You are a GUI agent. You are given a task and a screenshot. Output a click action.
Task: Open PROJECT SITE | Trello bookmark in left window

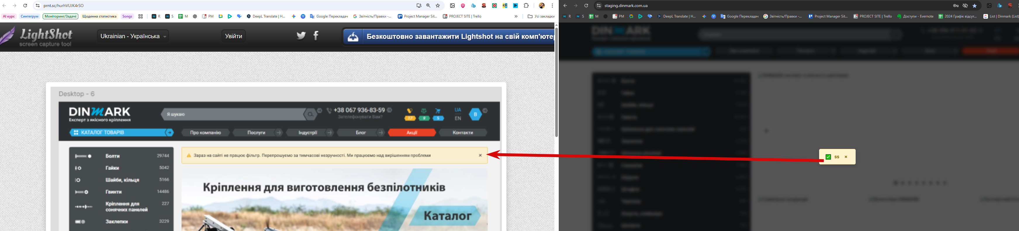tap(462, 16)
